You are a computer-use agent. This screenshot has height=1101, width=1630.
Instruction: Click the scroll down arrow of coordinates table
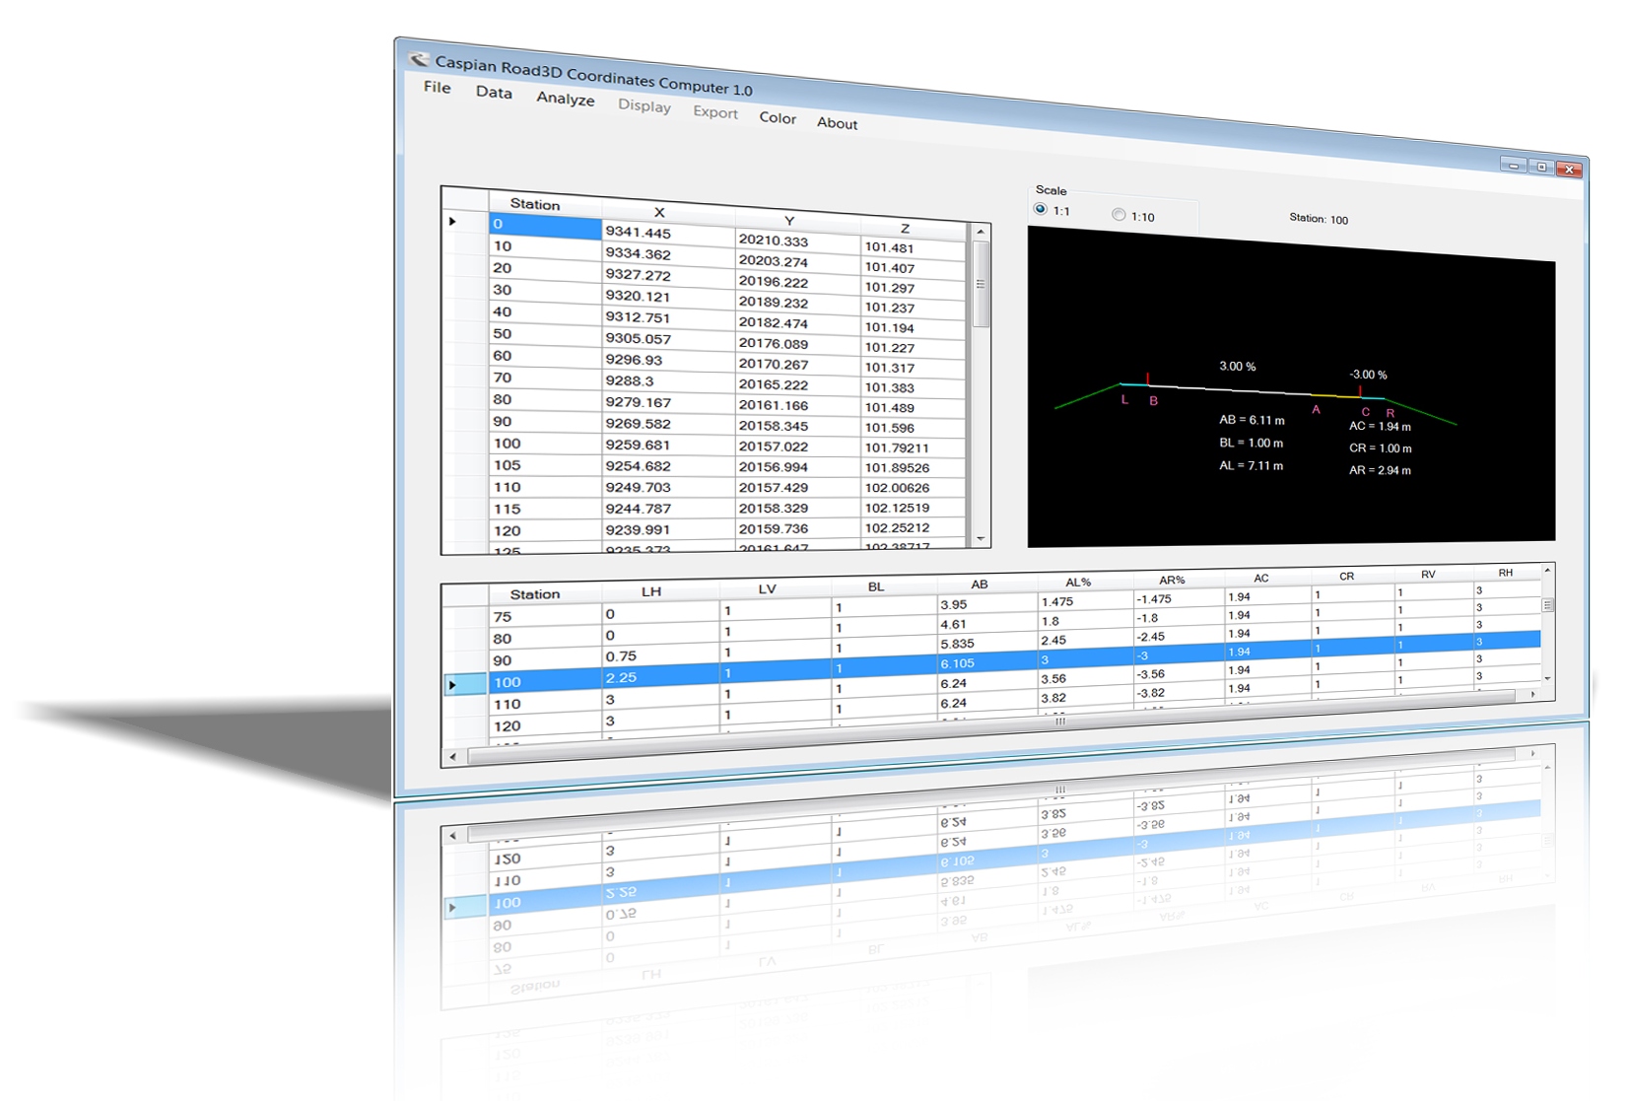981,538
